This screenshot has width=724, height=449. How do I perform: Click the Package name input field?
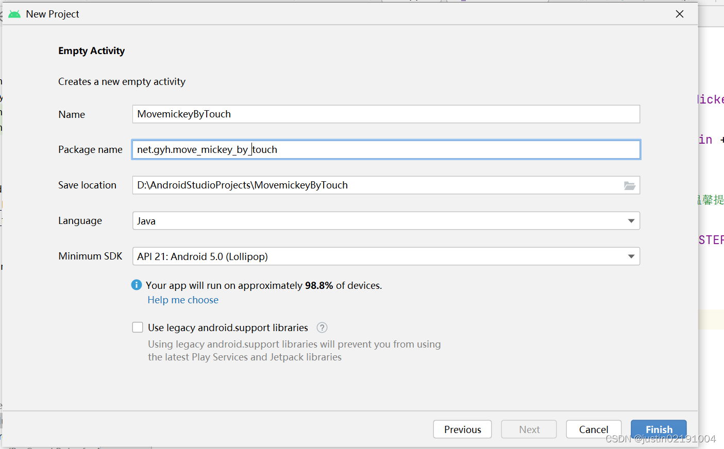click(386, 150)
